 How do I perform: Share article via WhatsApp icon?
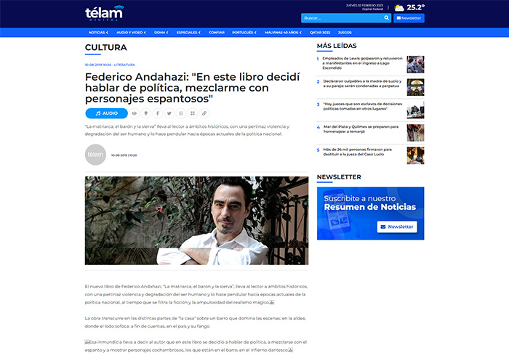[181, 113]
